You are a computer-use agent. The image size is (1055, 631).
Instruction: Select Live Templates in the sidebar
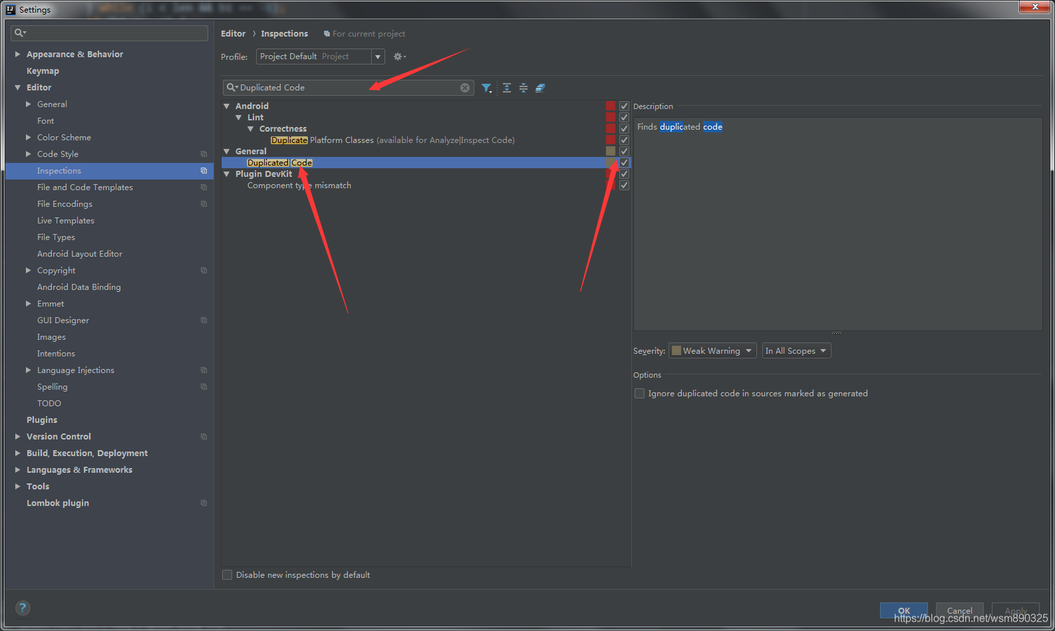(66, 221)
